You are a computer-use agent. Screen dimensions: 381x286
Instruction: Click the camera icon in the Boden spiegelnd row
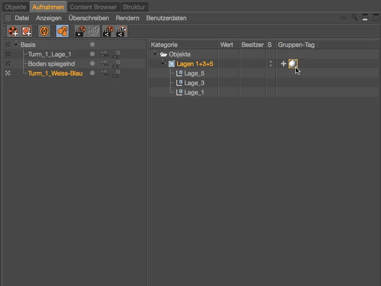[104, 63]
